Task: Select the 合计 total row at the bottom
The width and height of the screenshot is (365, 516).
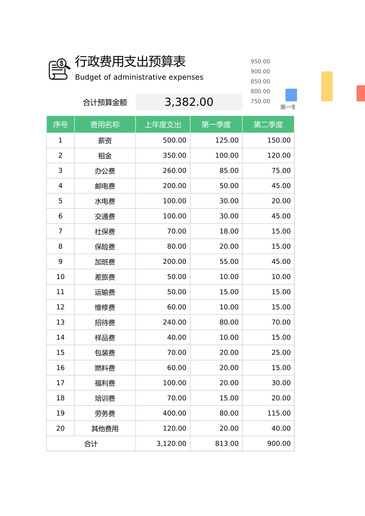Action: 91,443
